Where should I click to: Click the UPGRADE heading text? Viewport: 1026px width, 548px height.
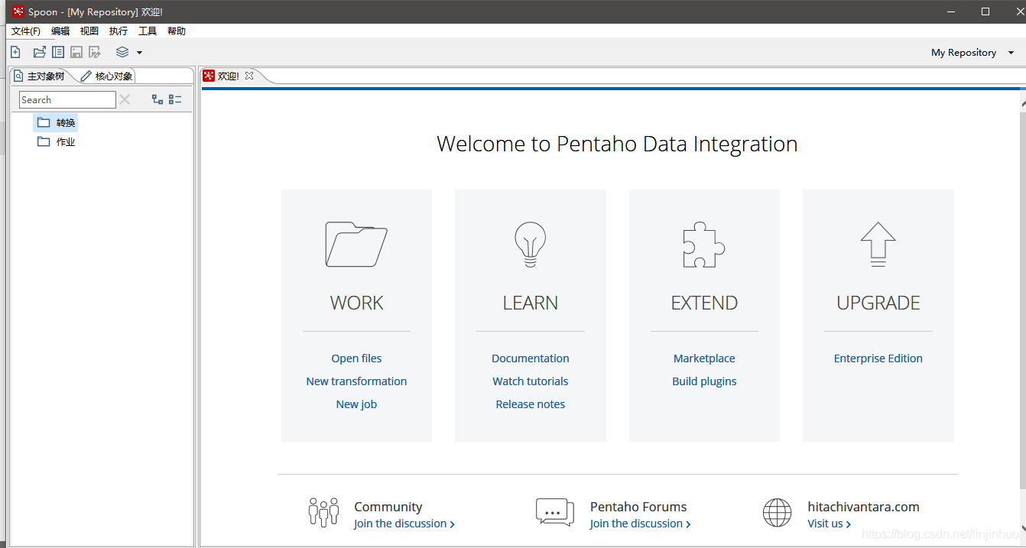click(878, 303)
